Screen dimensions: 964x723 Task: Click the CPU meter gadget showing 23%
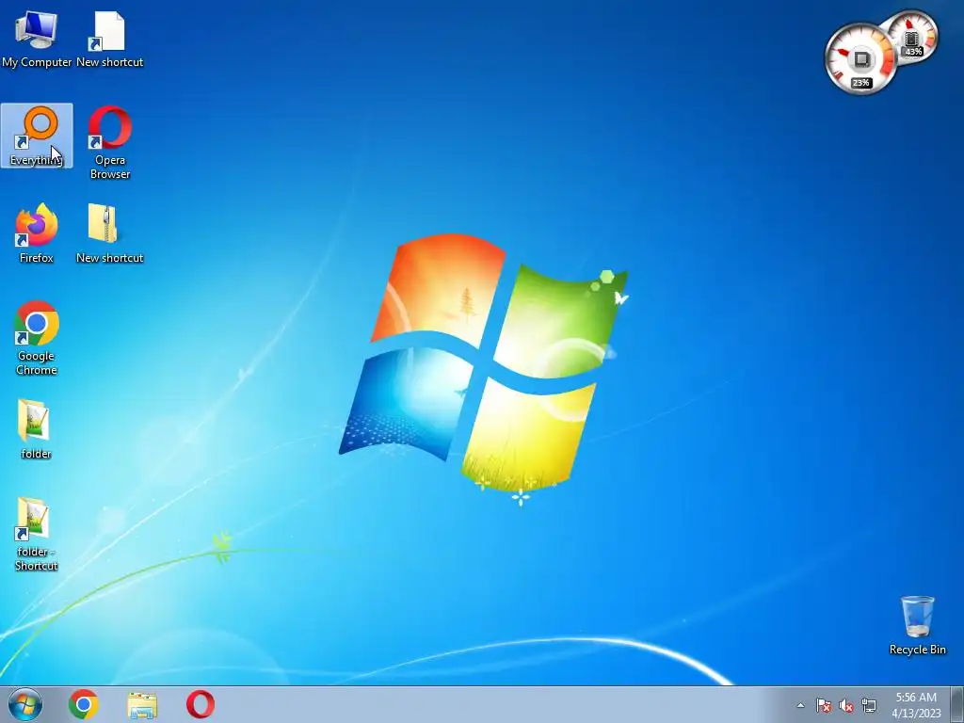tap(860, 59)
